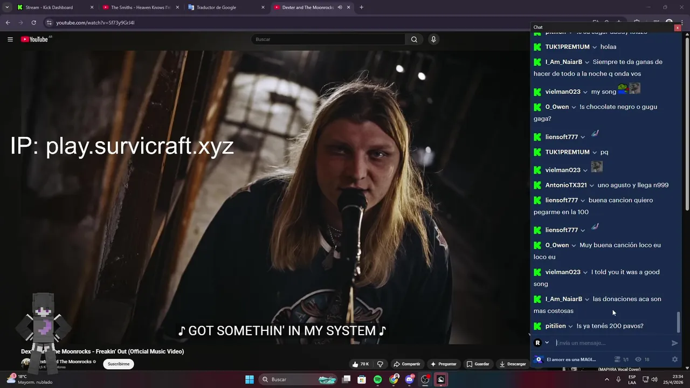The width and height of the screenshot is (690, 388).
Task: Close the Traductor de Google tab
Action: [x=263, y=8]
